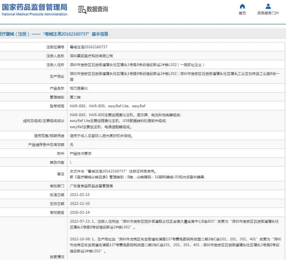Image resolution: width=286 pixels, height=260 pixels.
Task: Click the 结构及组成/主要组成成分 label
Action: [44, 121]
